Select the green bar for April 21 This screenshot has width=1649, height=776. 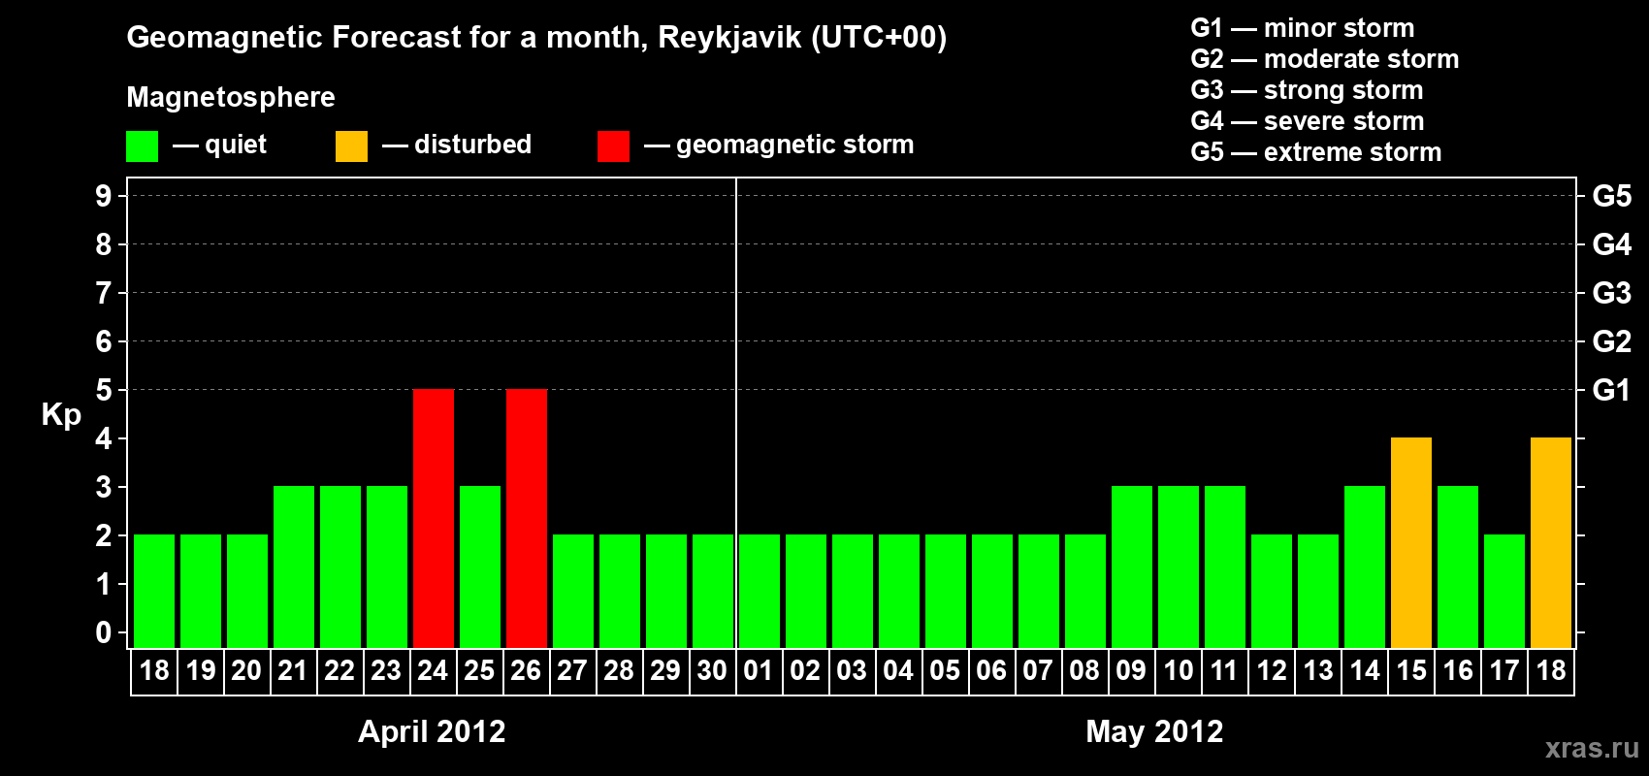[x=294, y=566]
